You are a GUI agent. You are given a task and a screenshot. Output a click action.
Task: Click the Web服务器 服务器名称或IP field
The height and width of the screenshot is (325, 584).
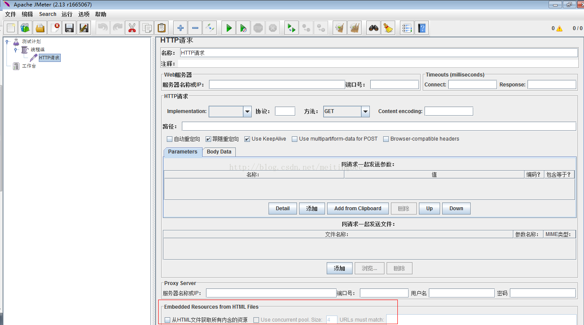coord(277,85)
